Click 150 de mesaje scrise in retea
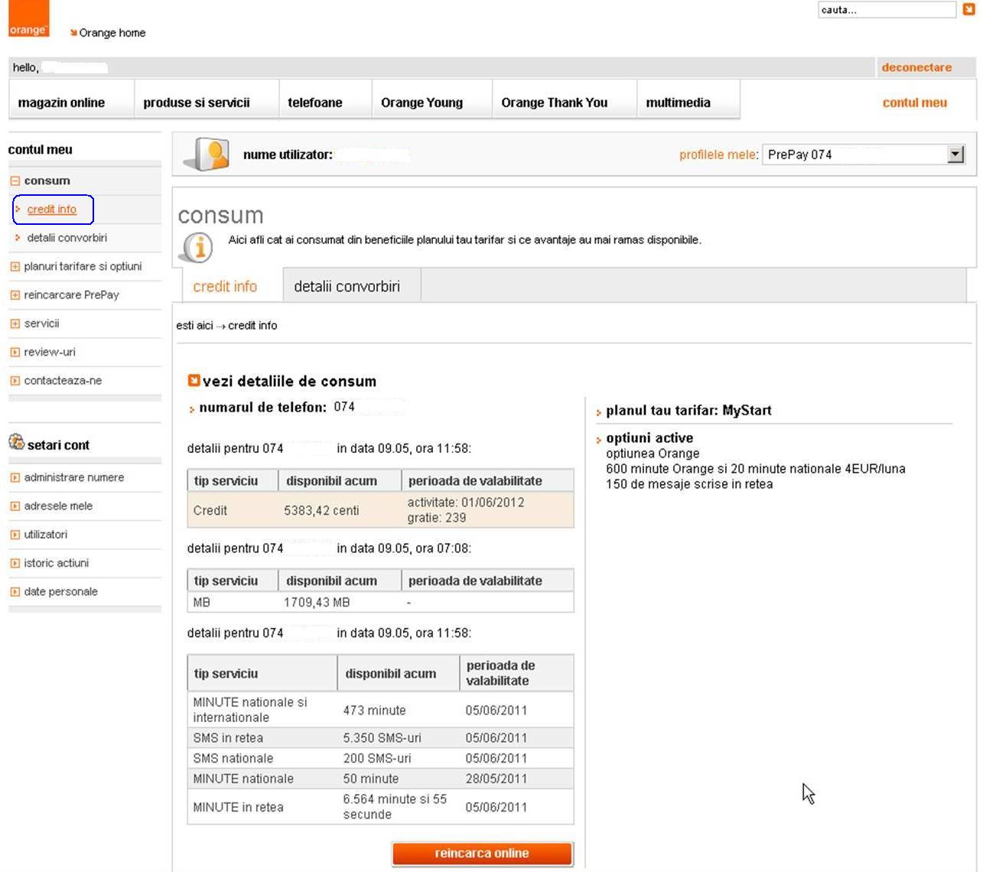This screenshot has height=872, width=983. 689,484
